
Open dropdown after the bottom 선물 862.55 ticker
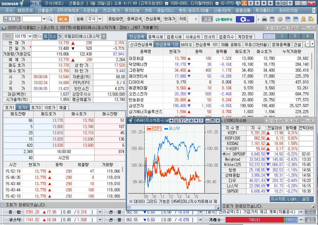200,220
